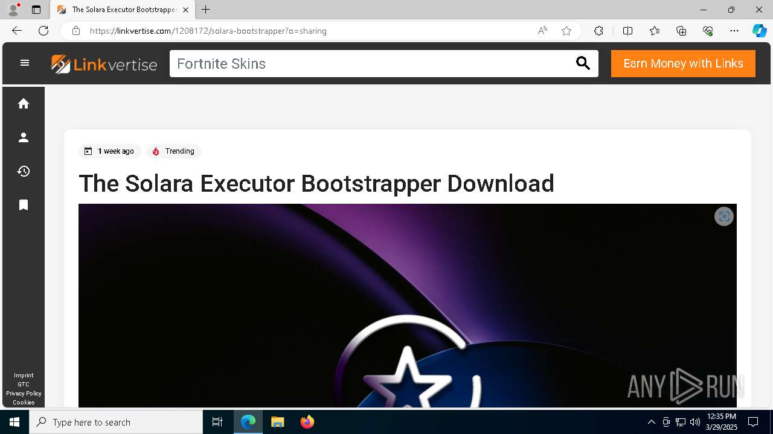Click the address bar URL
This screenshot has width=773, height=434.
coord(208,31)
